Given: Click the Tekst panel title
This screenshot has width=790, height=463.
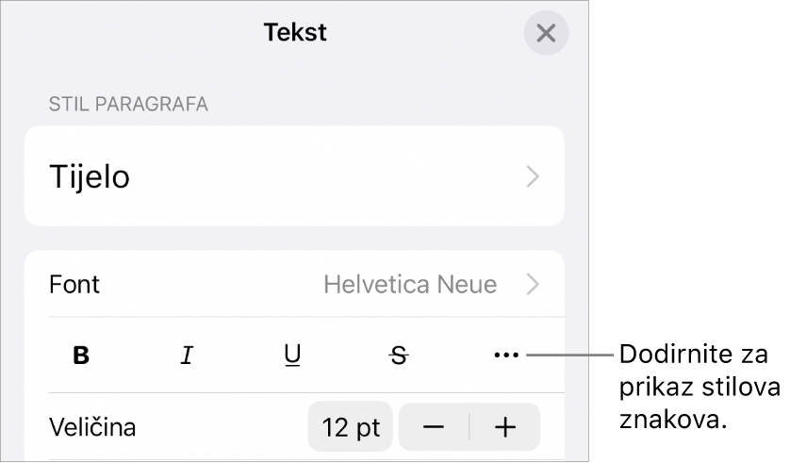Looking at the screenshot, I should pos(295,32).
